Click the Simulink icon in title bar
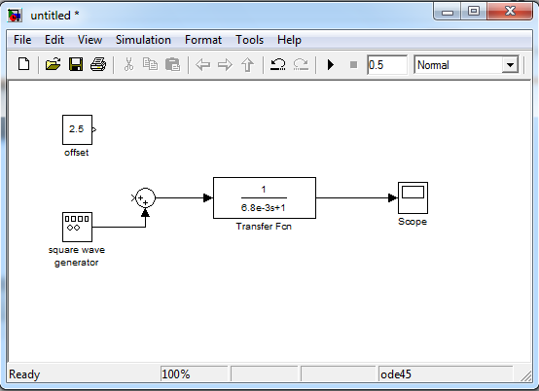 click(x=16, y=16)
